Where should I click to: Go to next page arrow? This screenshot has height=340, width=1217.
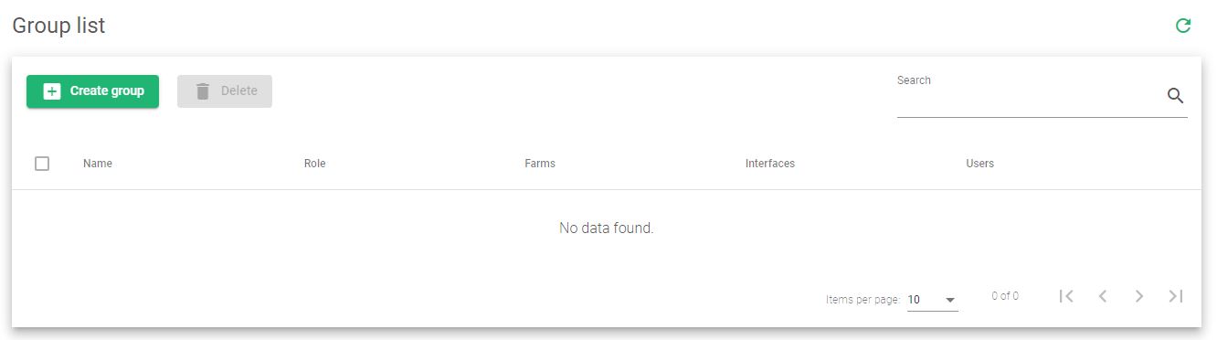tap(1139, 296)
